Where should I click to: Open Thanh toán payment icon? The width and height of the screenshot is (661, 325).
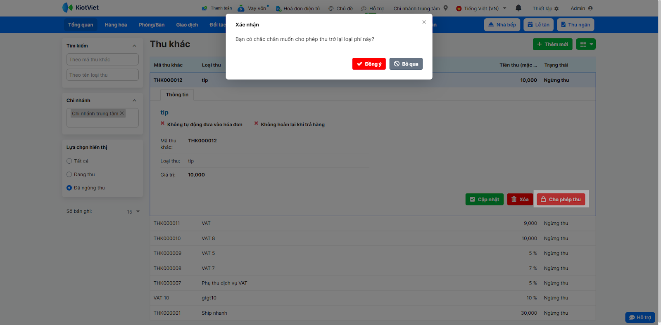tap(204, 8)
